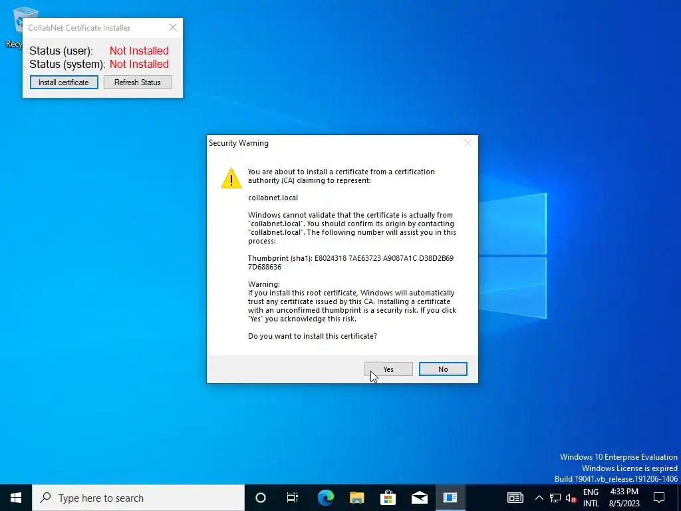Select the CollabNet installer taskbar icon
This screenshot has width=681, height=511.
[x=450, y=498]
